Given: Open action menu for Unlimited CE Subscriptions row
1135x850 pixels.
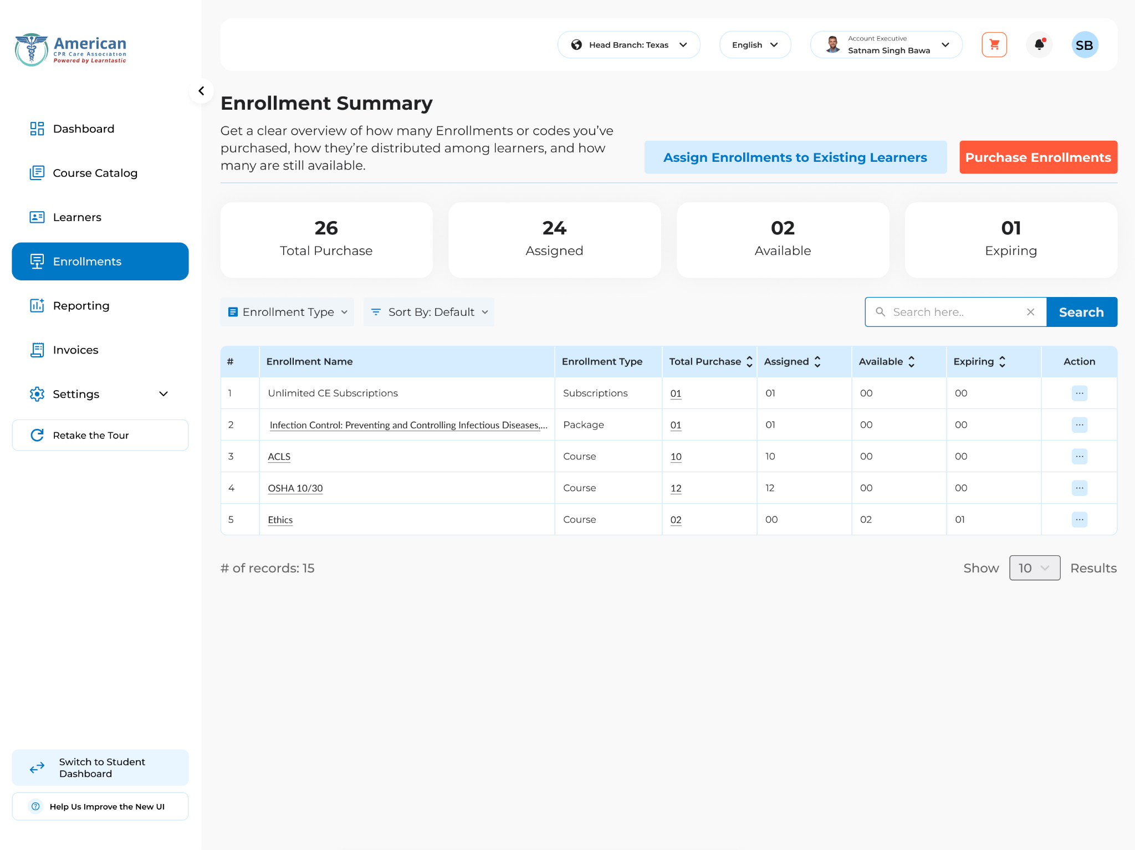Looking at the screenshot, I should tap(1079, 393).
